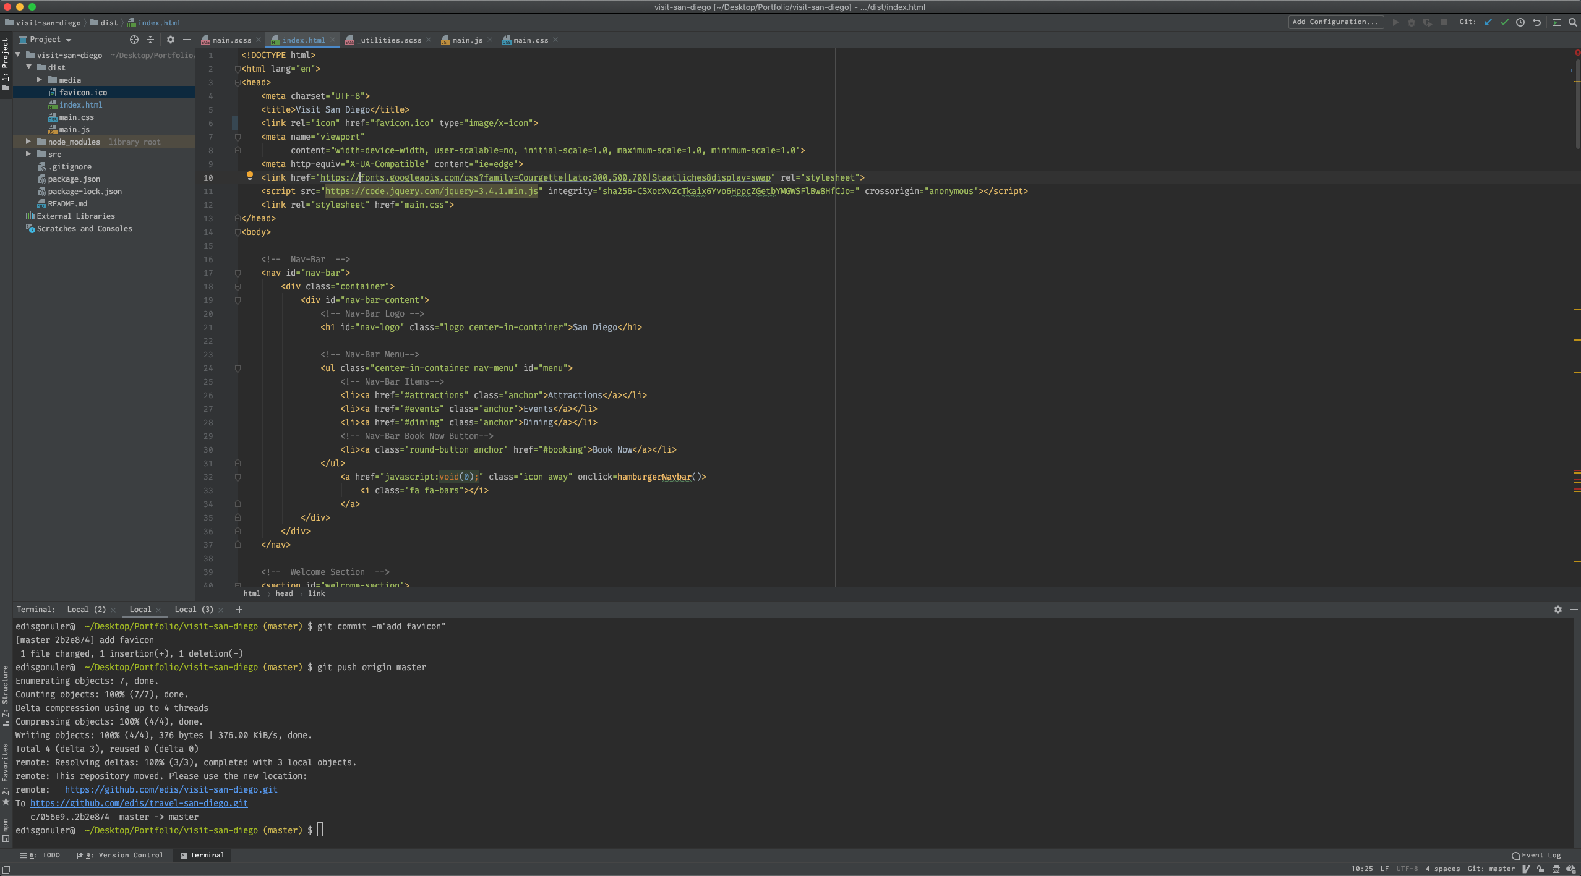Open the travel-san-diego.git GitHub link in terminal
Screen dimensions: 1581x876
[139, 803]
